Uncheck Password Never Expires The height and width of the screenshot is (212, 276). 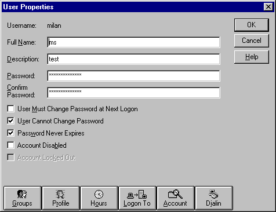10,133
